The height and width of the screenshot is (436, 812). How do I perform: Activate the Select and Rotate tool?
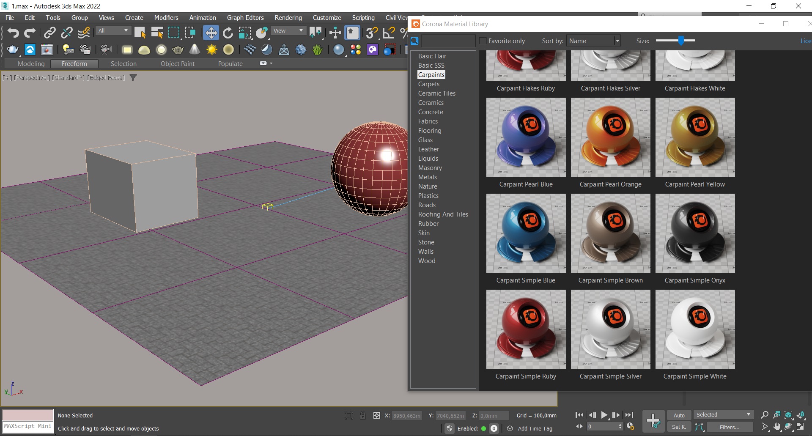[228, 33]
